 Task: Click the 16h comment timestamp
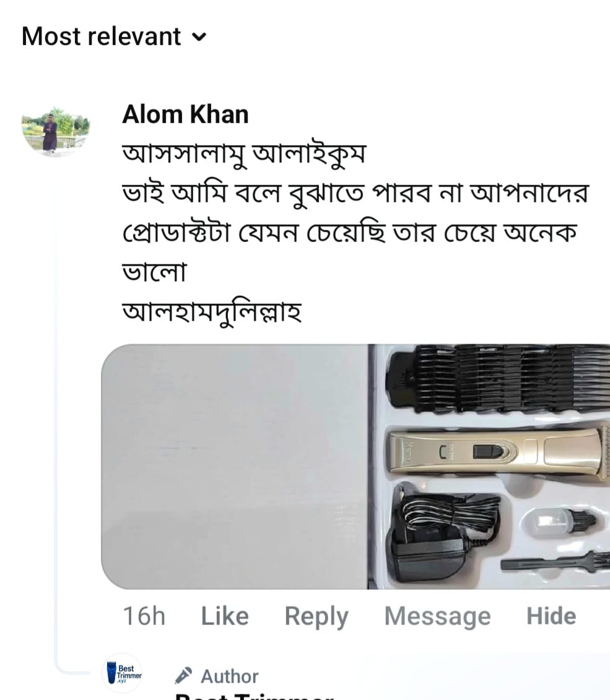(144, 616)
